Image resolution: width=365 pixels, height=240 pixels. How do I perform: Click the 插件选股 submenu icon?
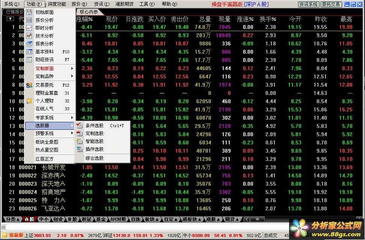(79, 149)
